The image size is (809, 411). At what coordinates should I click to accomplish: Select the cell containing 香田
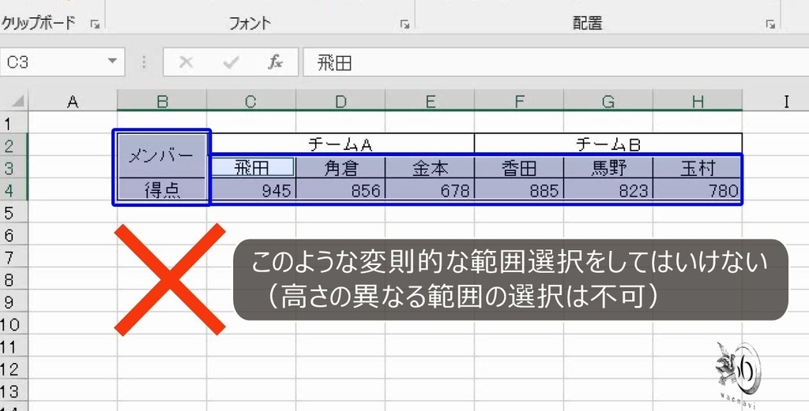coord(519,167)
